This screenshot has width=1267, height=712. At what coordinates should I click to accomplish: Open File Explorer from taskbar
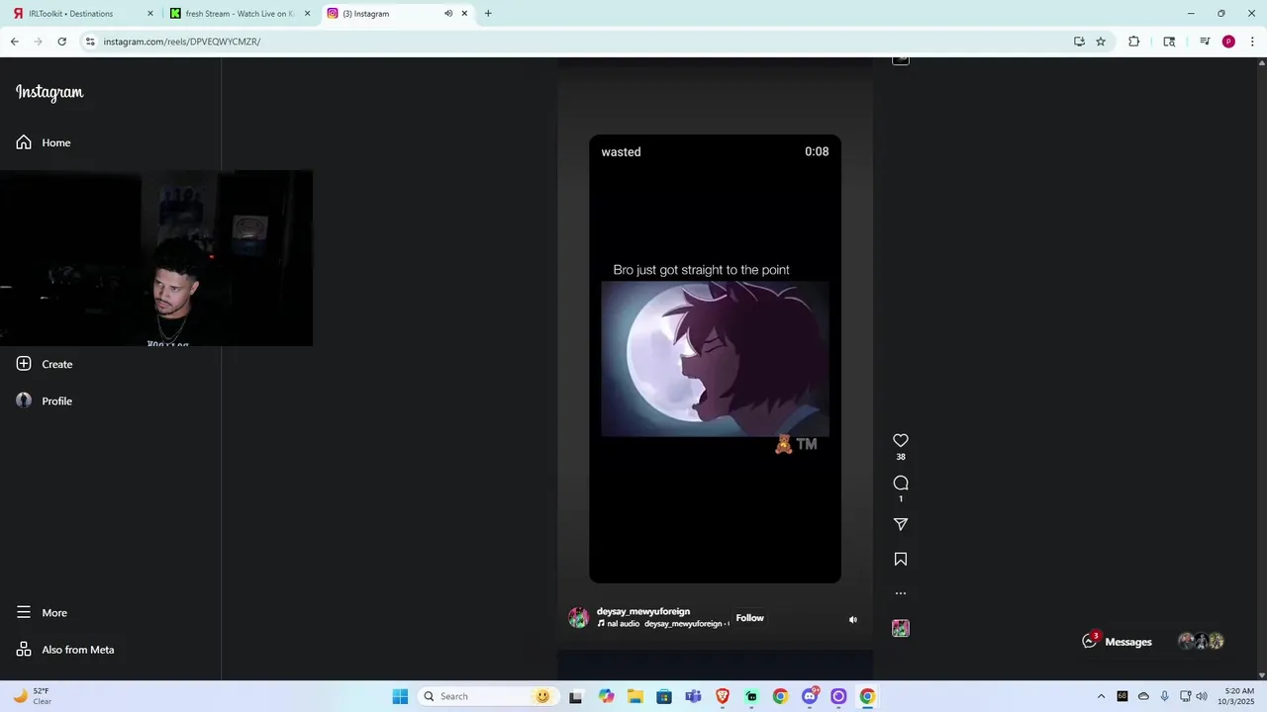[x=634, y=696]
